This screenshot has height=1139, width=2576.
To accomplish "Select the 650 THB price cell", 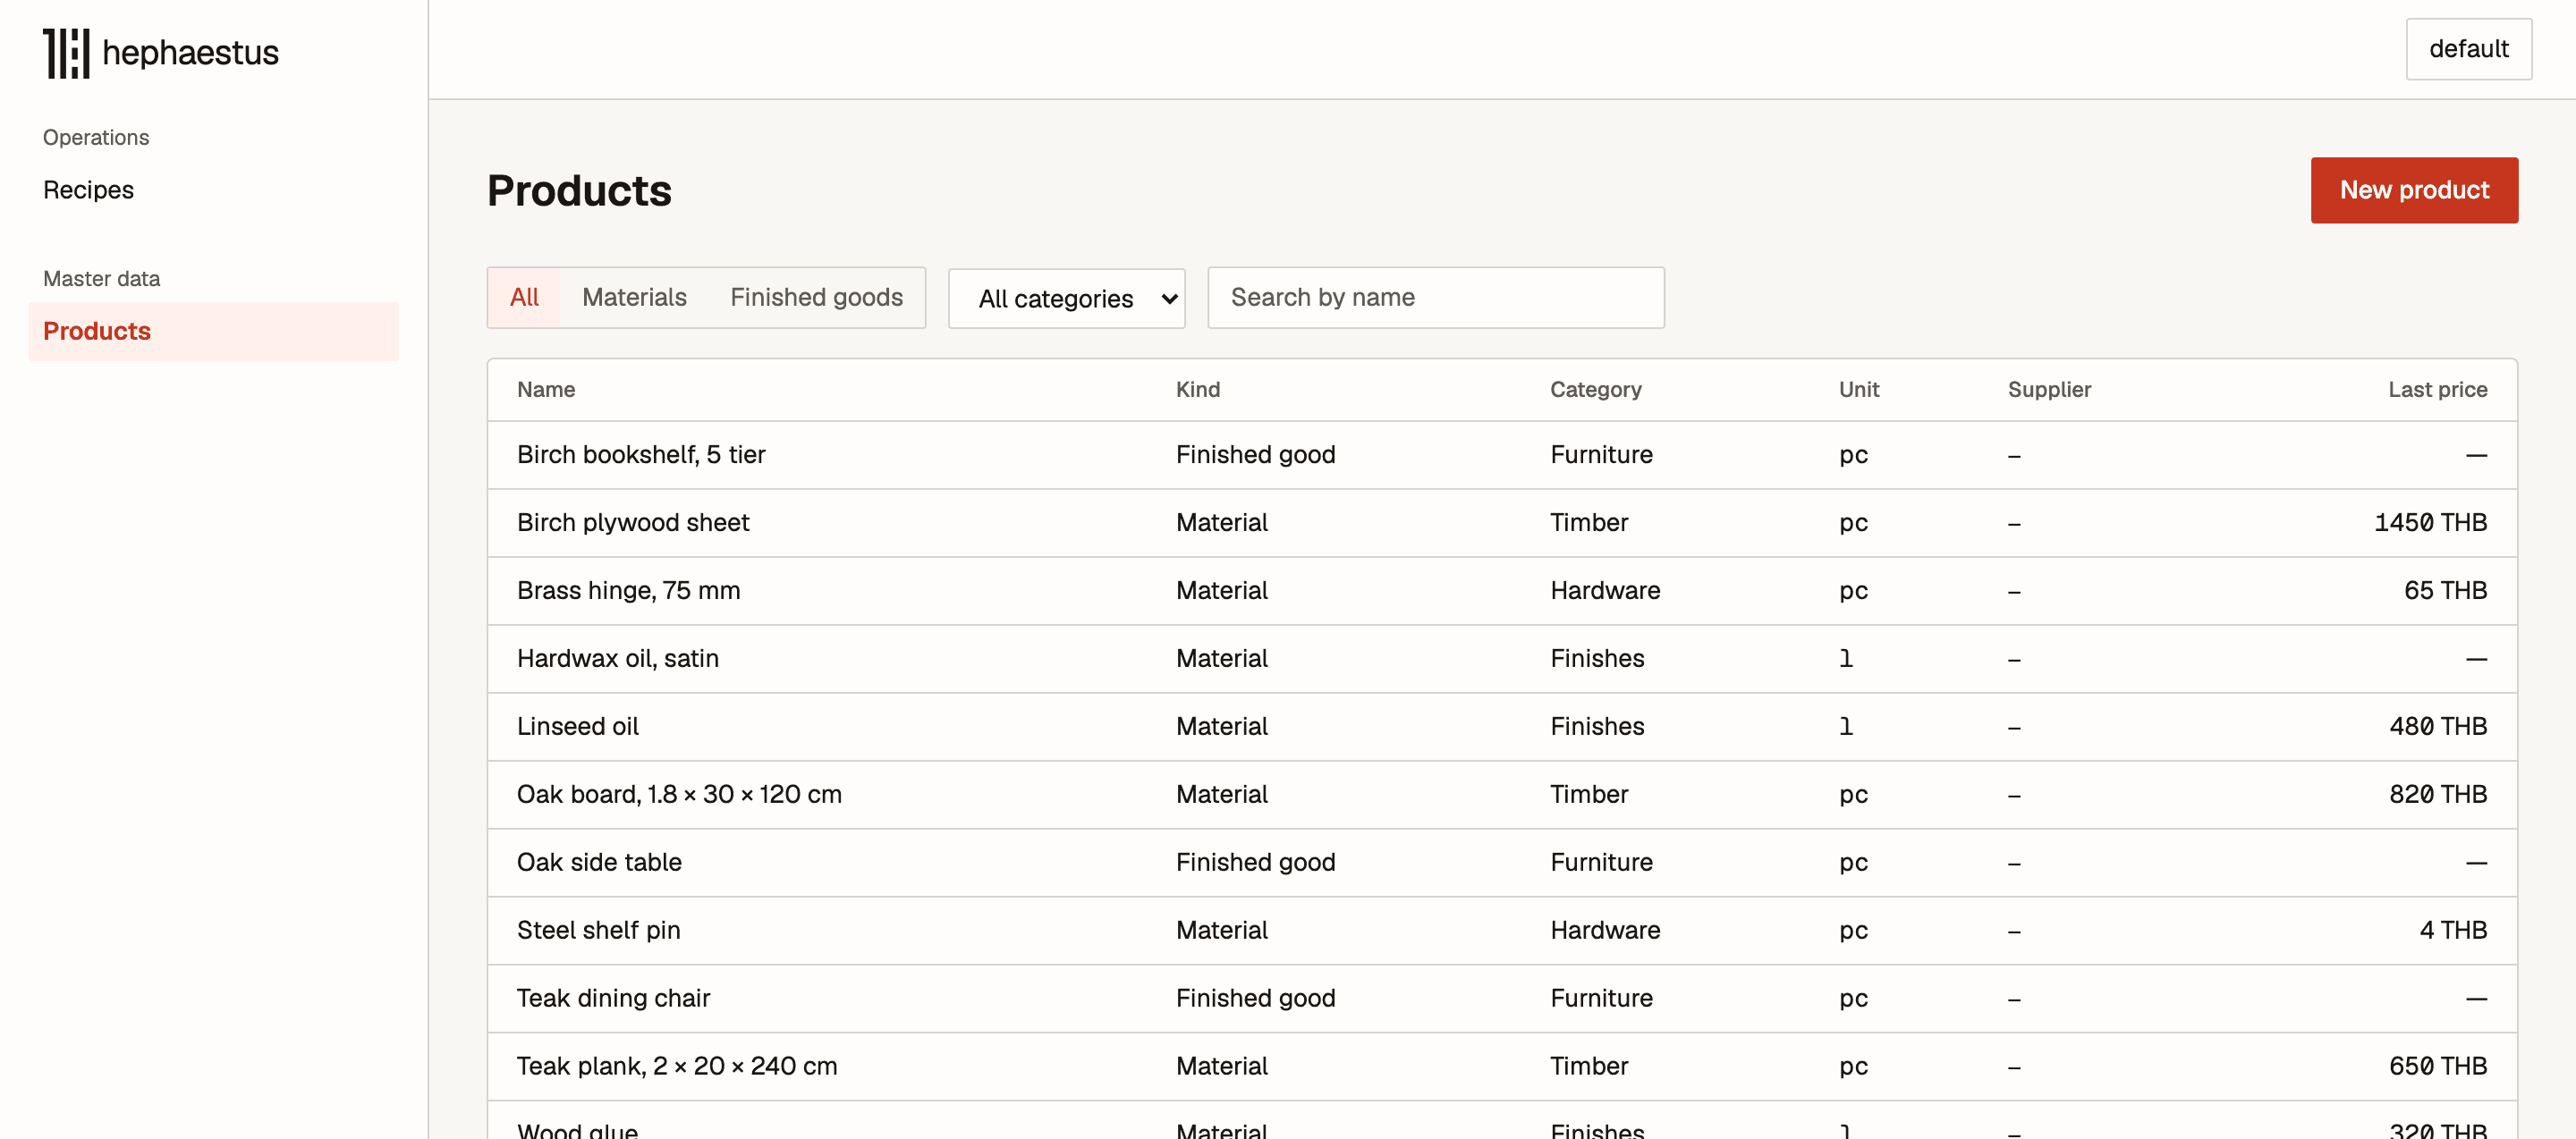I will (x=2438, y=1066).
